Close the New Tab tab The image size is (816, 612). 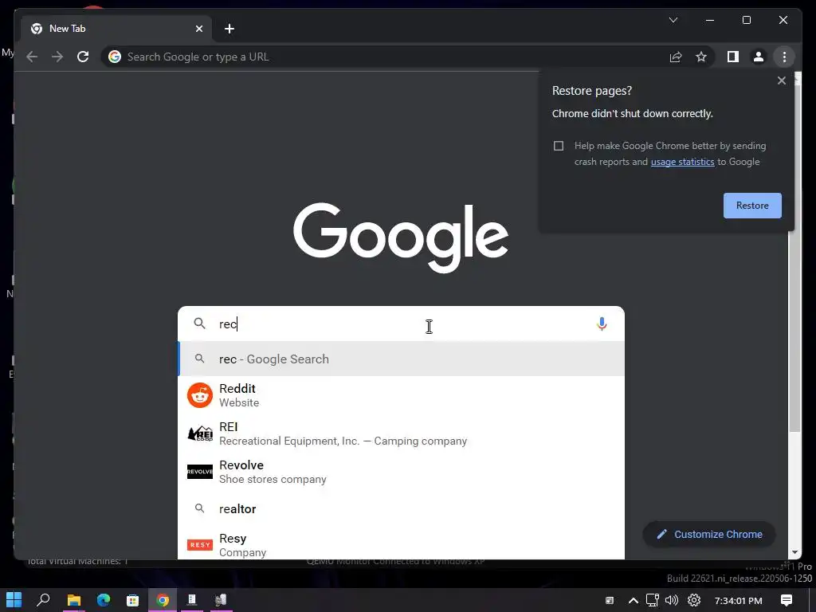click(198, 29)
